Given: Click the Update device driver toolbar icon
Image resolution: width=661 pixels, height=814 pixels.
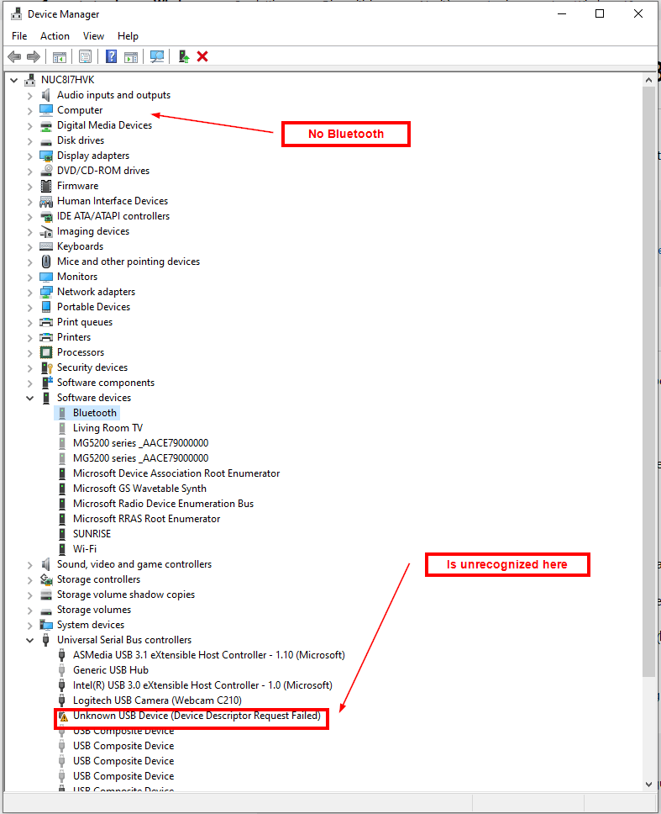Looking at the screenshot, I should [184, 56].
